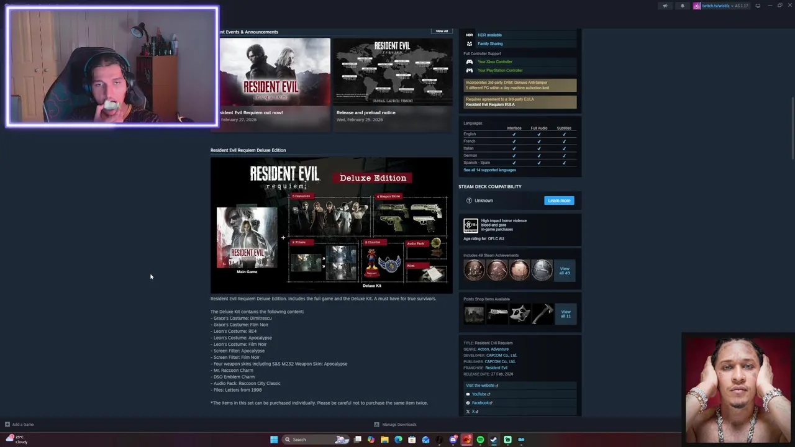The height and width of the screenshot is (447, 795).
Task: Open the Windows Start menu
Action: pos(274,440)
